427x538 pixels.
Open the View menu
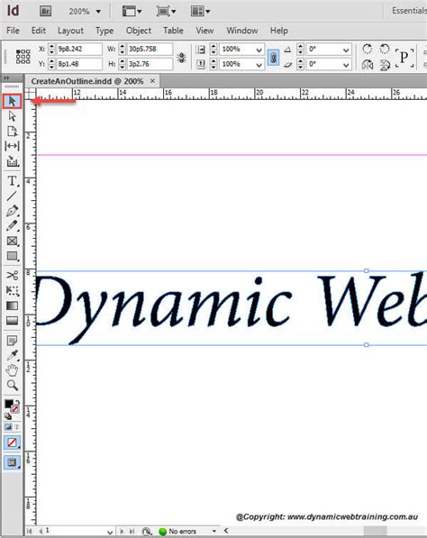pos(204,31)
